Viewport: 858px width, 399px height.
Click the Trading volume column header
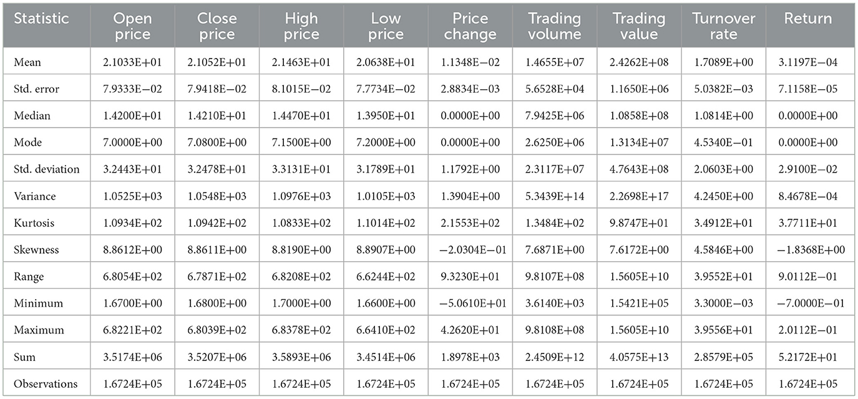[x=554, y=26]
